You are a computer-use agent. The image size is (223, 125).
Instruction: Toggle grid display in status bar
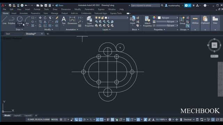click(x=61, y=119)
